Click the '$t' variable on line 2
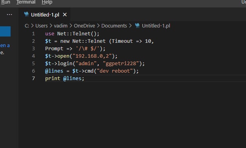 48,41
